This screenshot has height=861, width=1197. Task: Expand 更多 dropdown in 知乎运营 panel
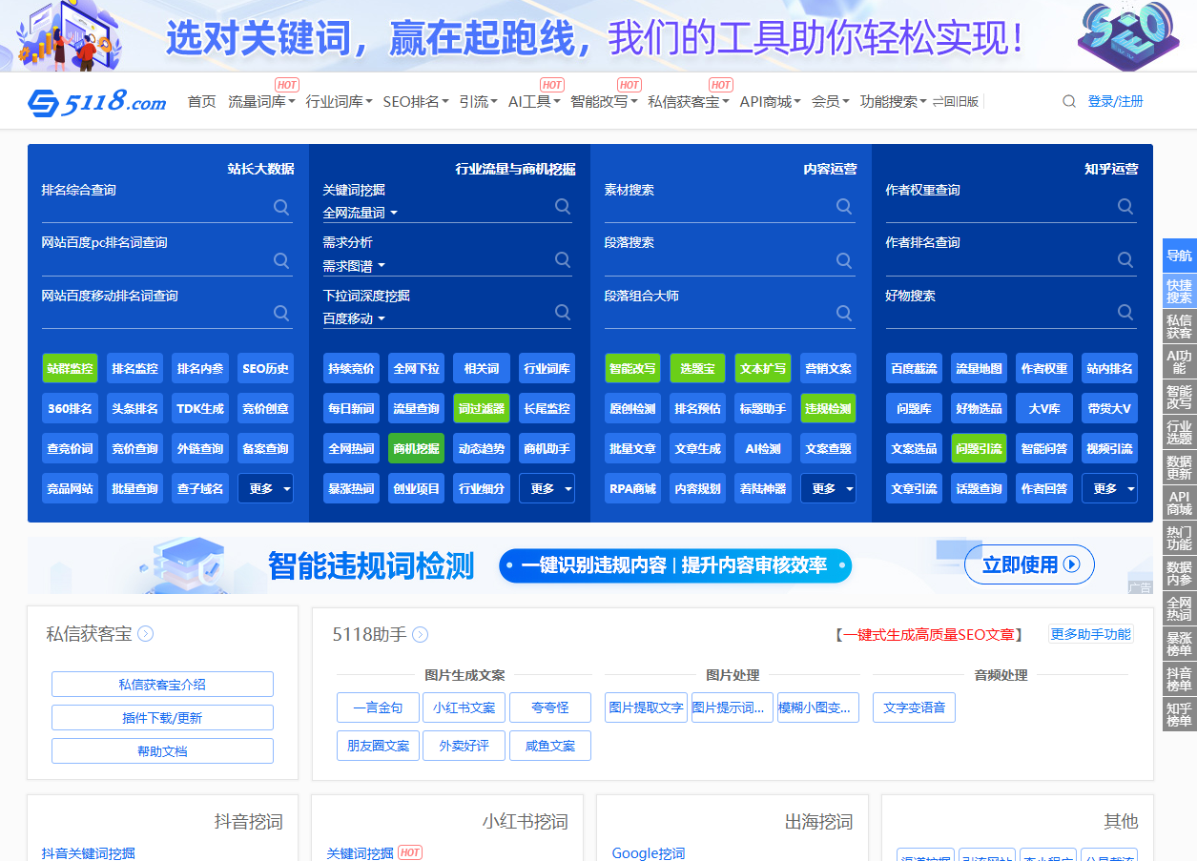tap(1110, 488)
